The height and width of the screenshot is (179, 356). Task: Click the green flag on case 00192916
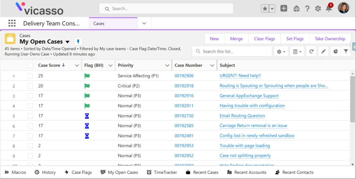tap(87, 96)
